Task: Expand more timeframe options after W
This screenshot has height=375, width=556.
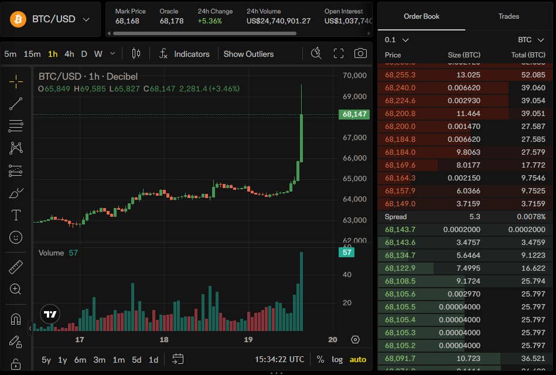Action: pyautogui.click(x=112, y=53)
